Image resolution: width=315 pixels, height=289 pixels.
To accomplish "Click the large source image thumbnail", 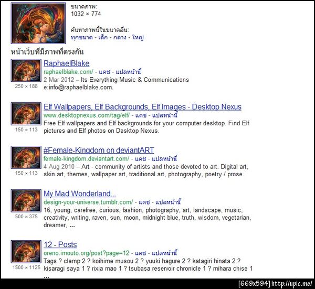I will coord(38,23).
